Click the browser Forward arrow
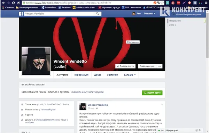The width and height of the screenshot is (209, 133). 8,3
